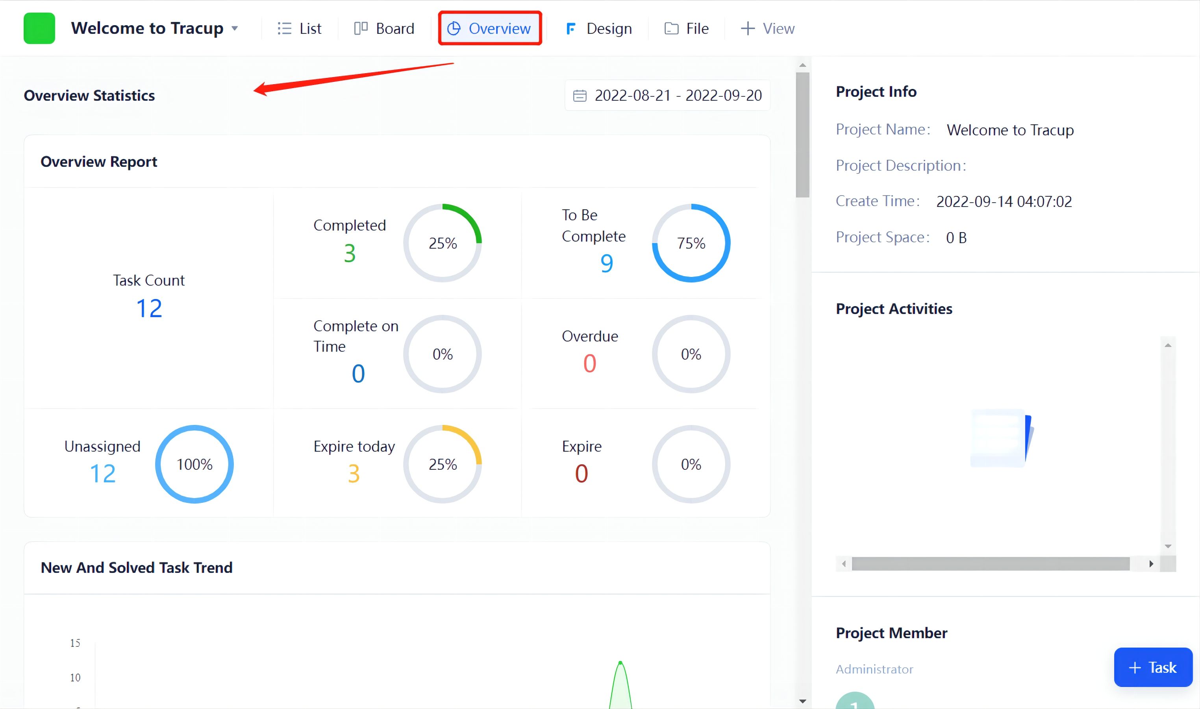Expand the Welcome to Tracup project dropdown
Image resolution: width=1200 pixels, height=709 pixels.
[x=235, y=28]
